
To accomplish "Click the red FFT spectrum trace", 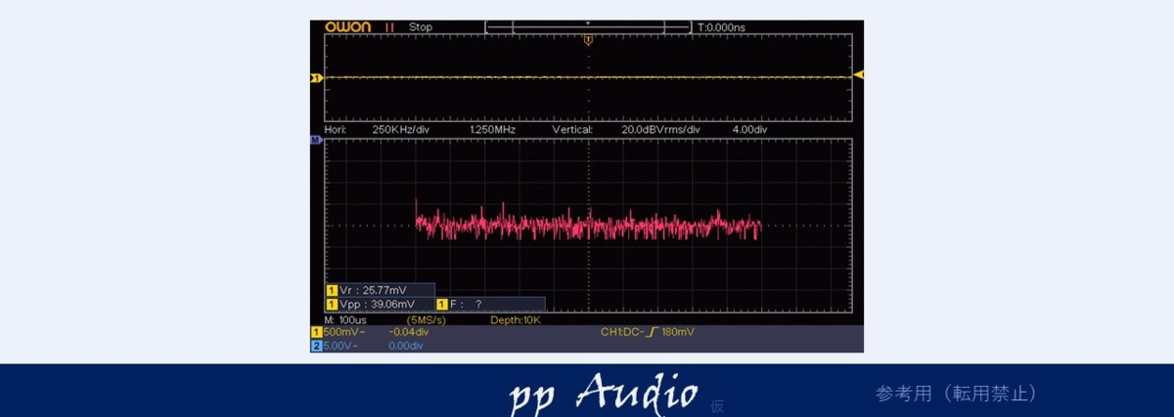I will pos(587,225).
